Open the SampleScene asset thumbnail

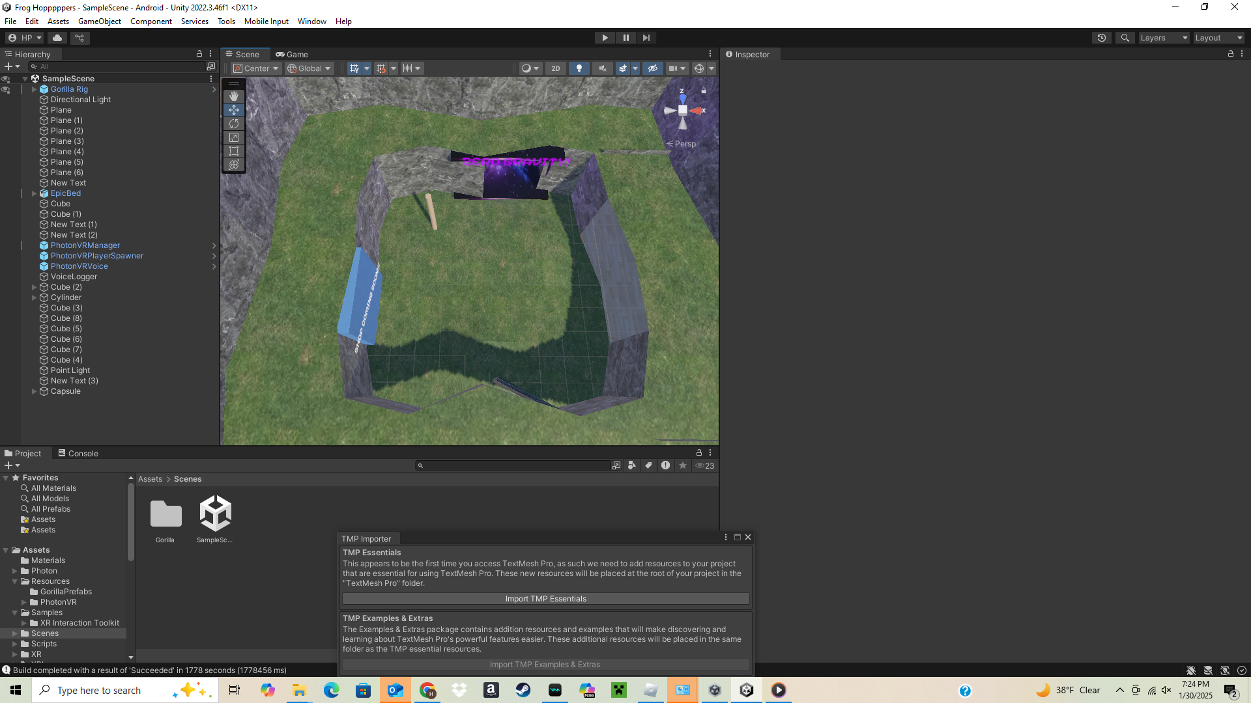point(215,514)
